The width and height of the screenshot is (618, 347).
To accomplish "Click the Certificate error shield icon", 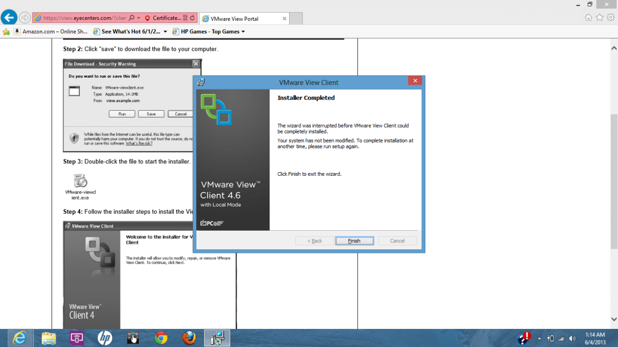I will coord(147,18).
